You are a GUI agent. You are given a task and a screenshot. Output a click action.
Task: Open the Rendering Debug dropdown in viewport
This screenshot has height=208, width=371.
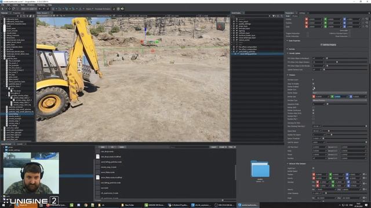tap(105, 16)
